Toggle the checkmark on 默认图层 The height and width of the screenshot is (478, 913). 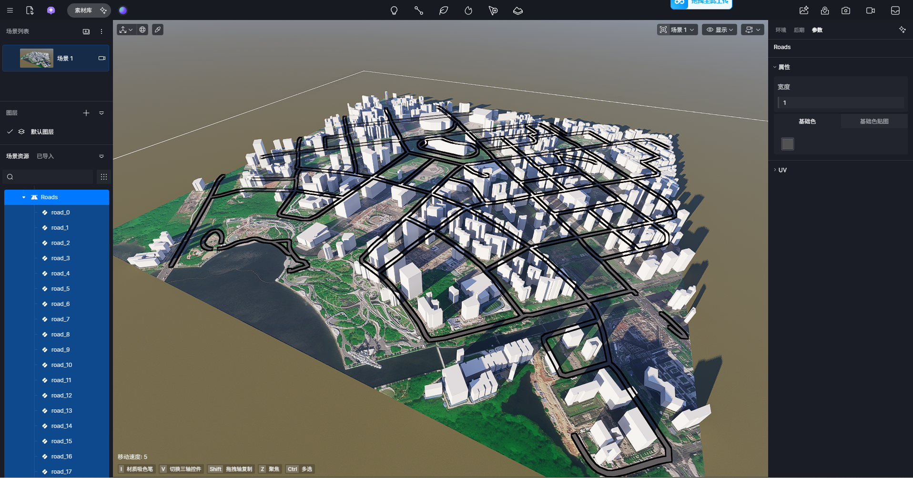(10, 132)
